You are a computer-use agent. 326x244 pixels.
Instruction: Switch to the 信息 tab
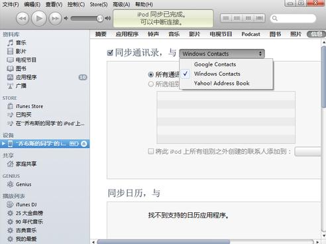[316, 34]
